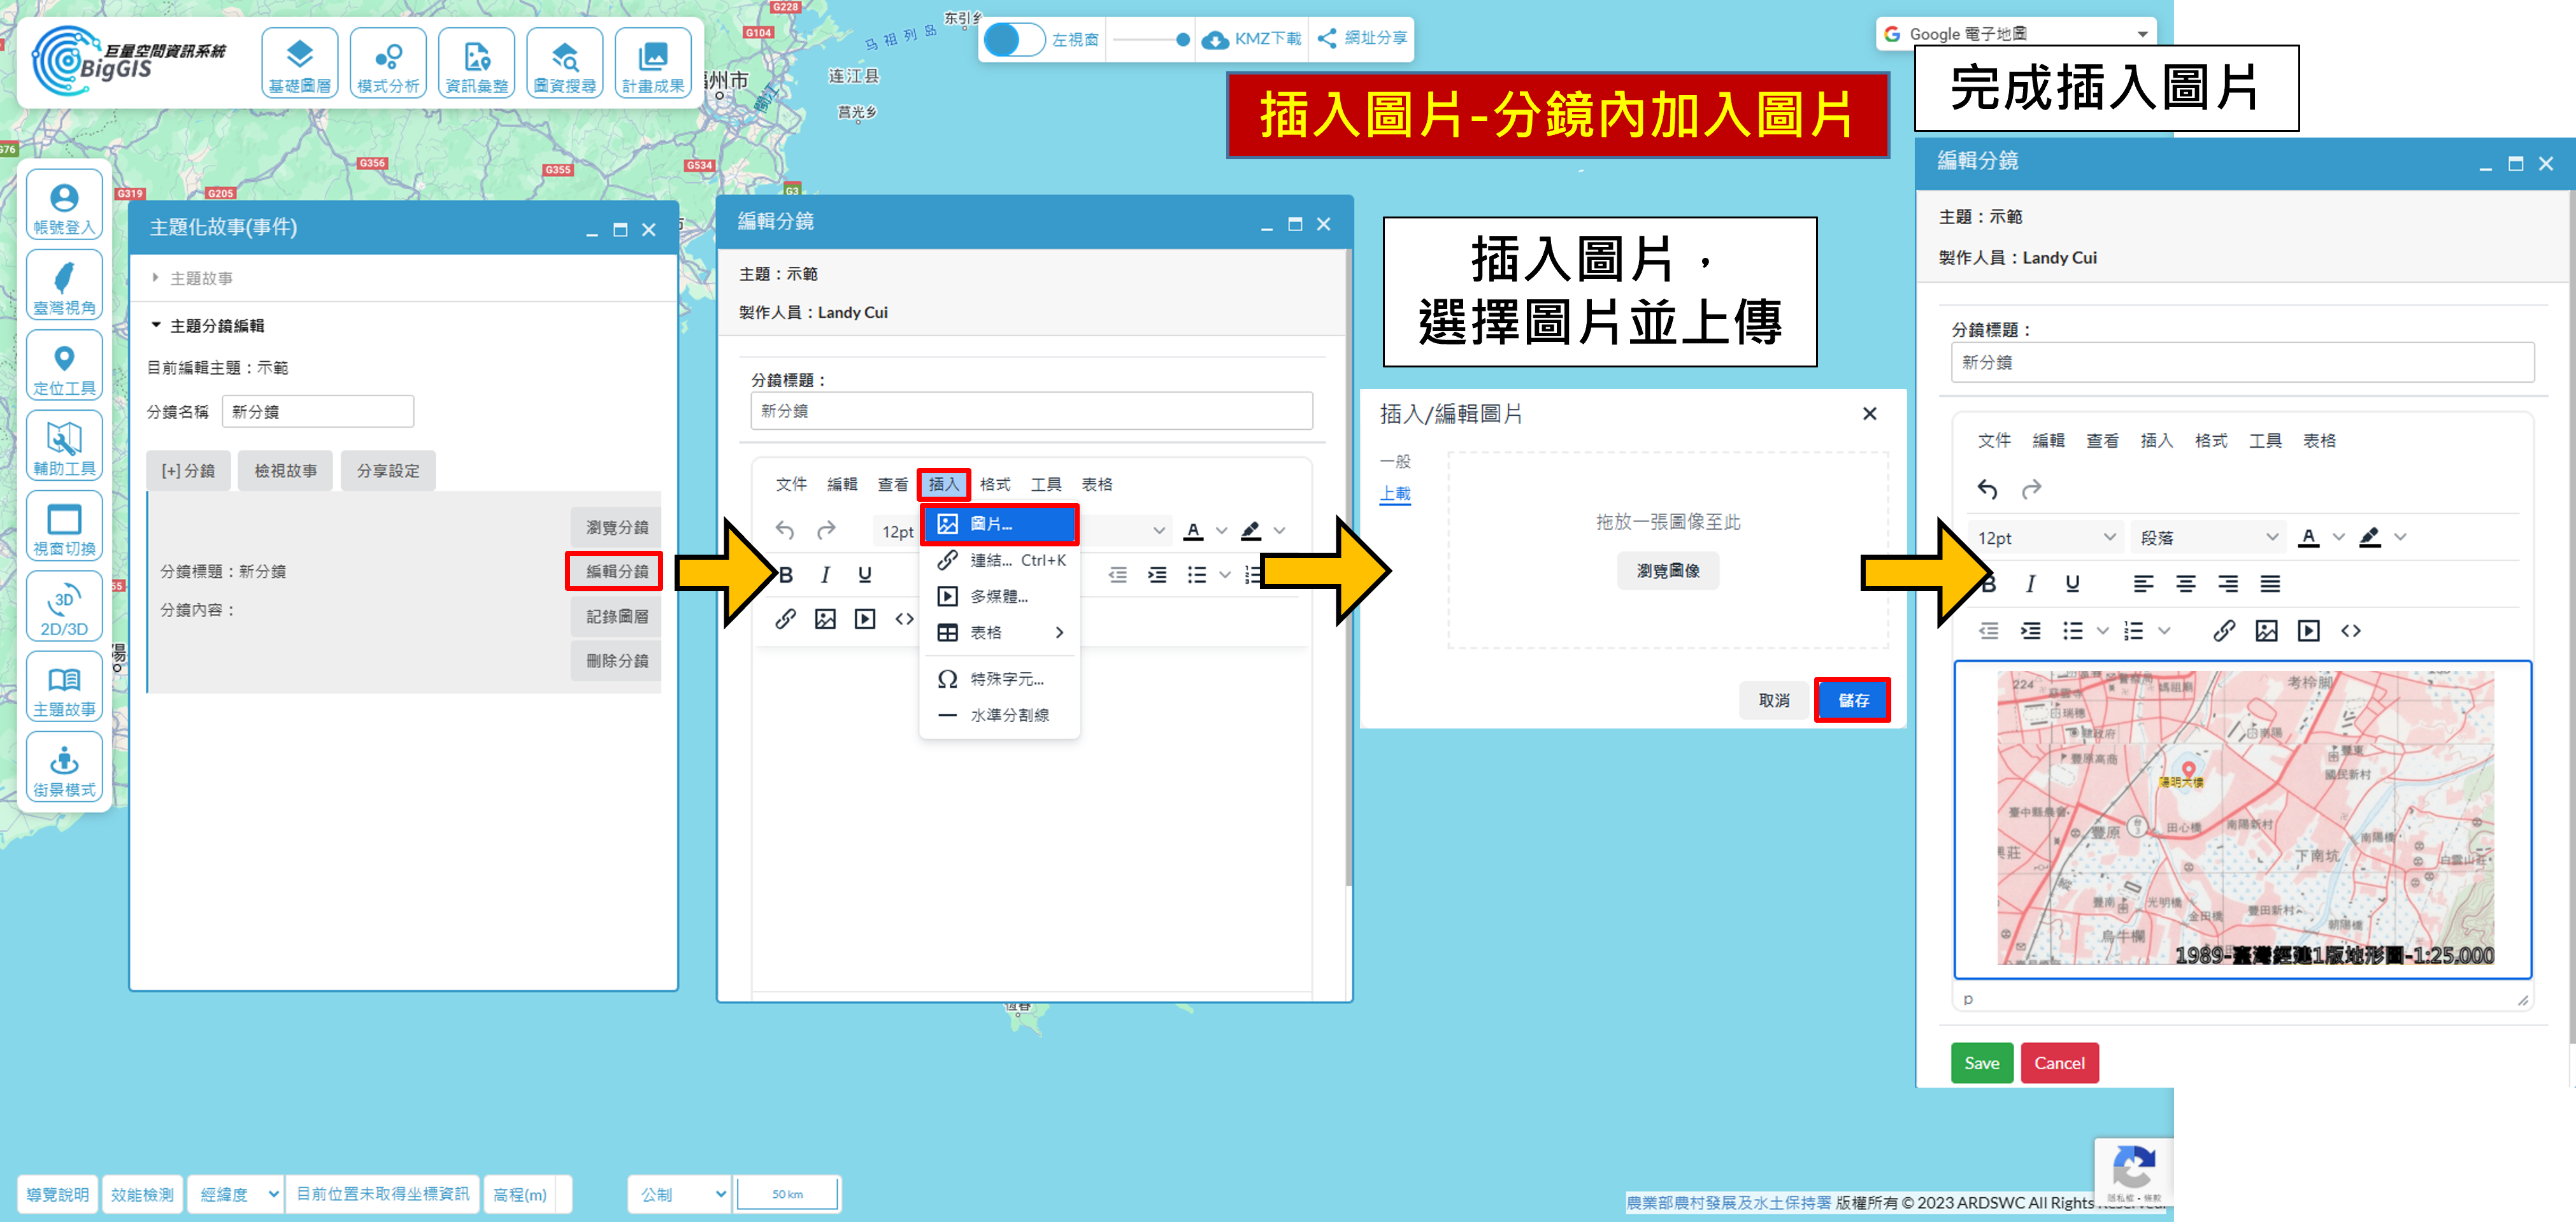Click the KMZ下載 download icon
Image resolution: width=2576 pixels, height=1222 pixels.
point(1215,39)
